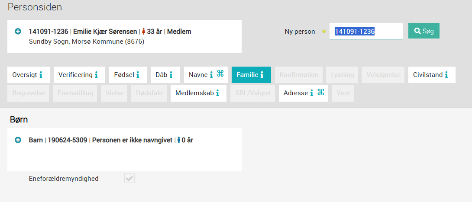Expand the Barn 190624-5309 entry
Image resolution: width=472 pixels, height=202 pixels.
(18, 140)
